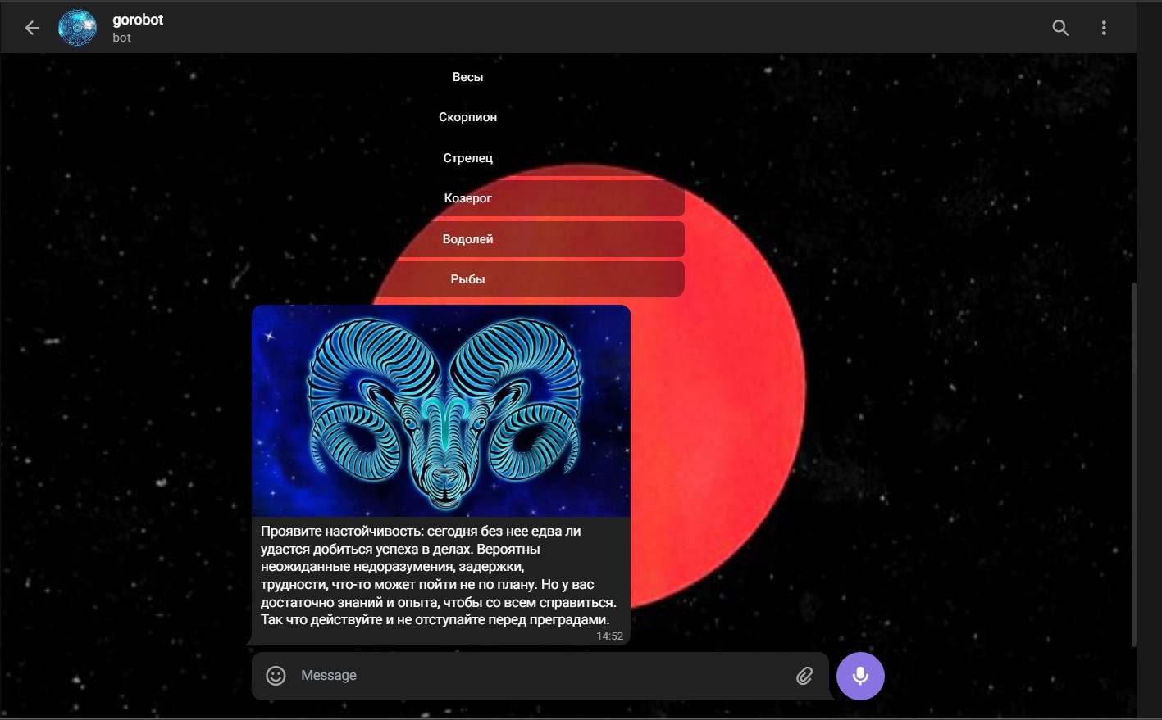
Task: Search this chat with the magnifier icon
Action: click(x=1060, y=28)
